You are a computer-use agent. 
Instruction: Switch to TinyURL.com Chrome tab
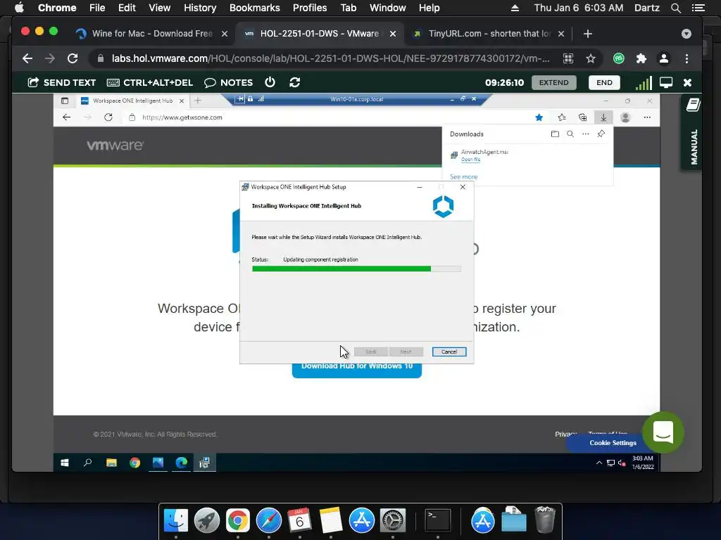(489, 34)
